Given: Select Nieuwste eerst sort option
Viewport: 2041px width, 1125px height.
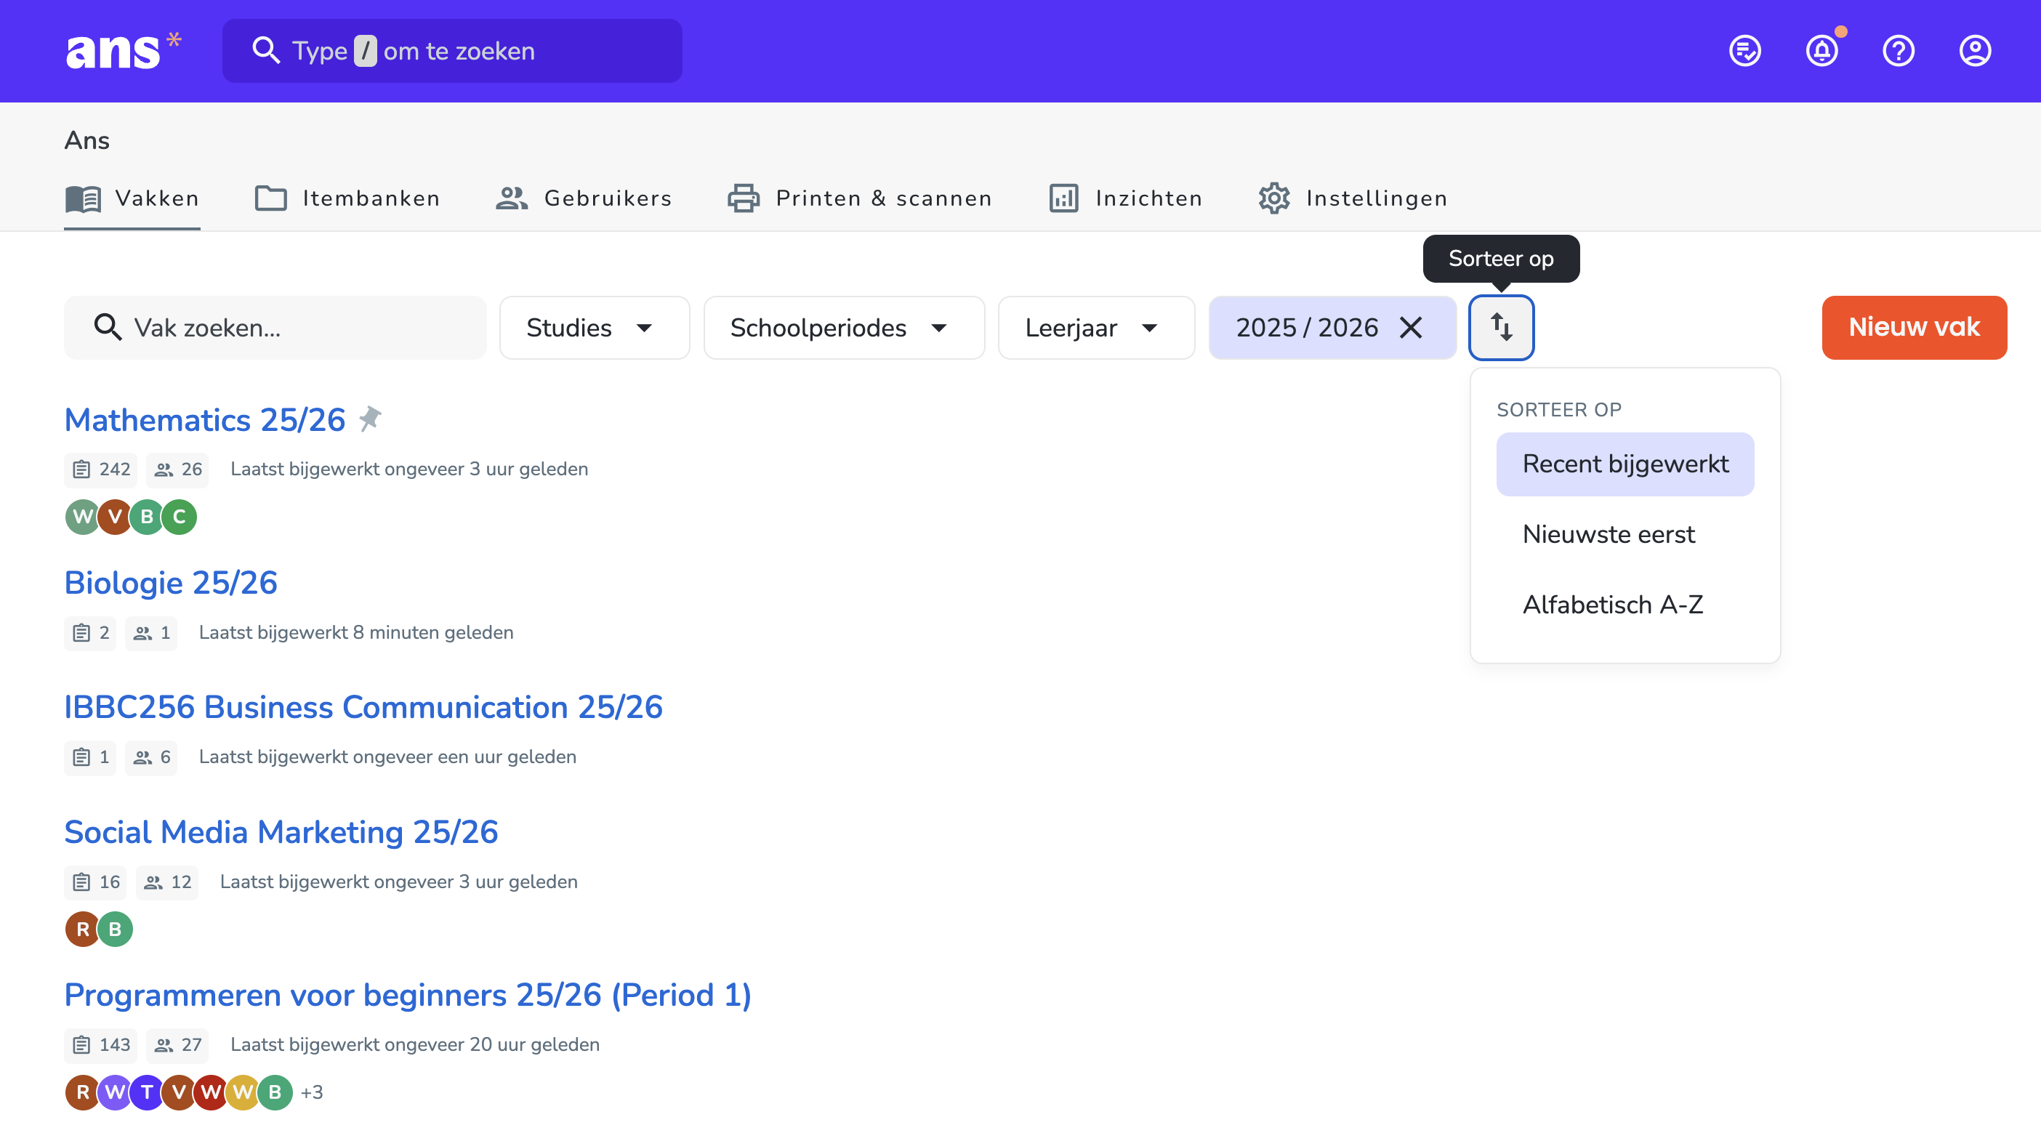Looking at the screenshot, I should click(x=1625, y=535).
